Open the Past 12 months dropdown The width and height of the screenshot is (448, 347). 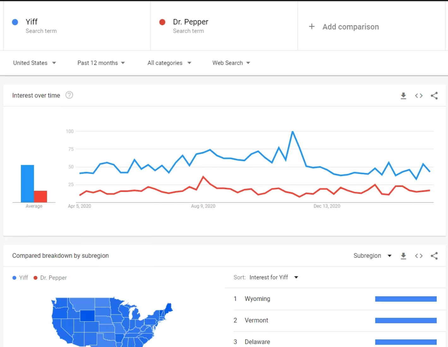(101, 63)
